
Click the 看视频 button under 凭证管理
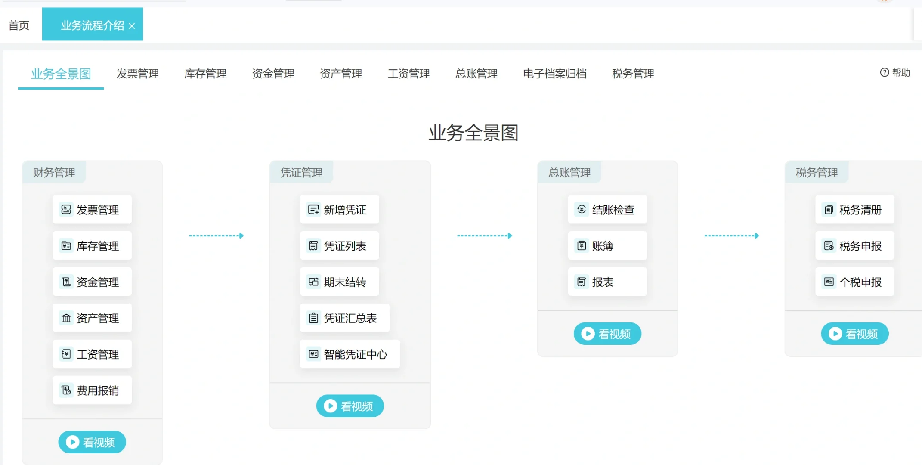350,406
